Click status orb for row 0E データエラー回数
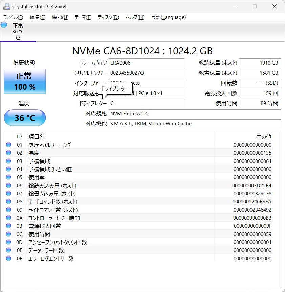This screenshot has height=292, width=285. click(8, 250)
